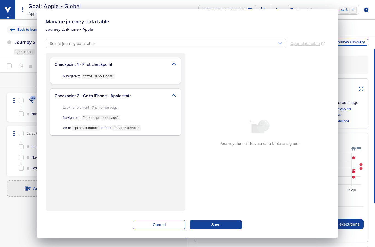Click the generated tag under Journey 2
This screenshot has height=247, width=375.
(24, 52)
